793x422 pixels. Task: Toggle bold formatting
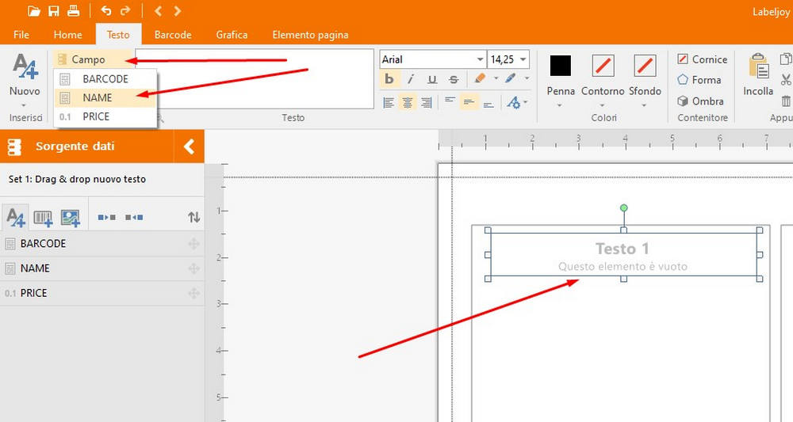[x=389, y=79]
